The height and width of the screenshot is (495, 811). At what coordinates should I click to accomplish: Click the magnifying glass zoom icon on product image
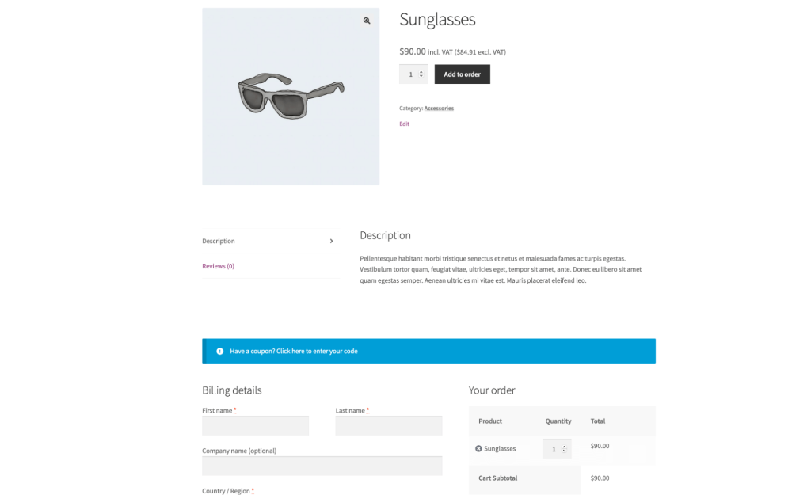[x=366, y=21]
